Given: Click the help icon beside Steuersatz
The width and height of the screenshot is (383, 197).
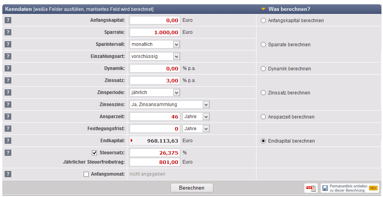Looking at the screenshot, I should coord(8,153).
